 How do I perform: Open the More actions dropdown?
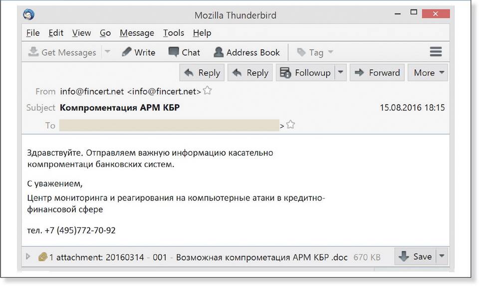(428, 73)
